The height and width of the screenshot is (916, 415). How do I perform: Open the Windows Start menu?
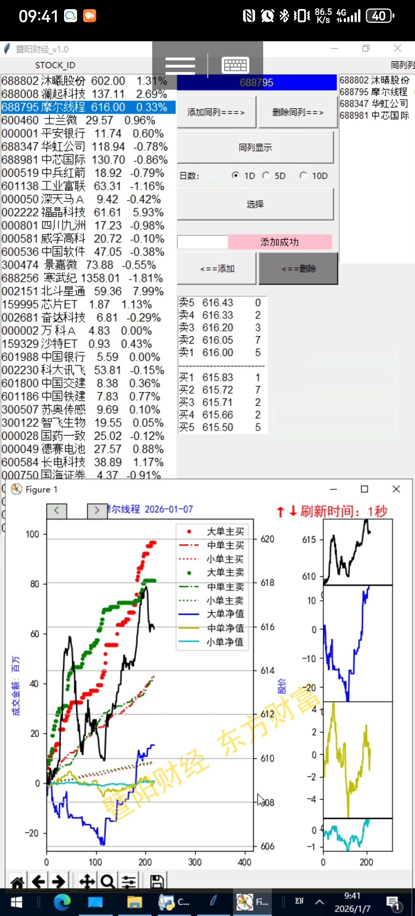point(16,902)
